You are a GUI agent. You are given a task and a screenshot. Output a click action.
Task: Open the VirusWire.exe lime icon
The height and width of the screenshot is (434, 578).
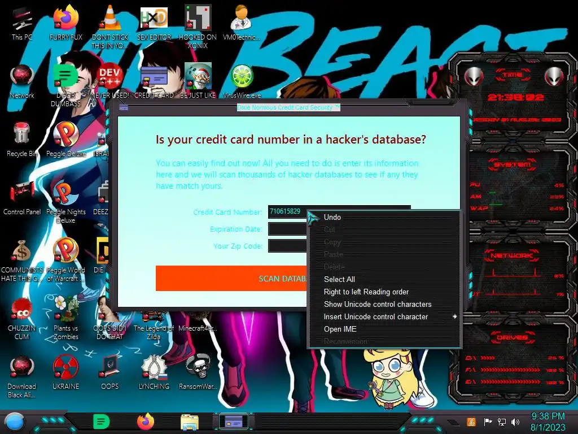pyautogui.click(x=242, y=81)
